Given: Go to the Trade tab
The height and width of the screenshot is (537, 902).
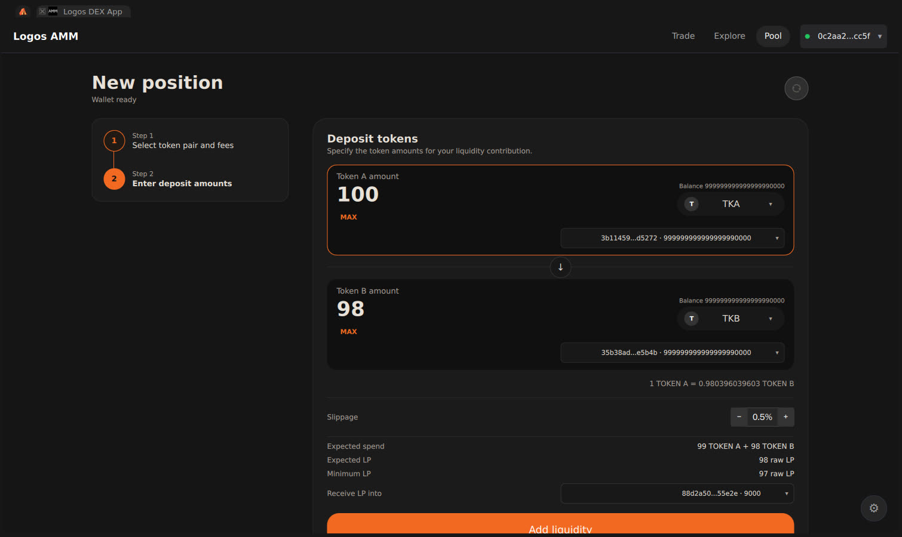Looking at the screenshot, I should click(x=683, y=36).
